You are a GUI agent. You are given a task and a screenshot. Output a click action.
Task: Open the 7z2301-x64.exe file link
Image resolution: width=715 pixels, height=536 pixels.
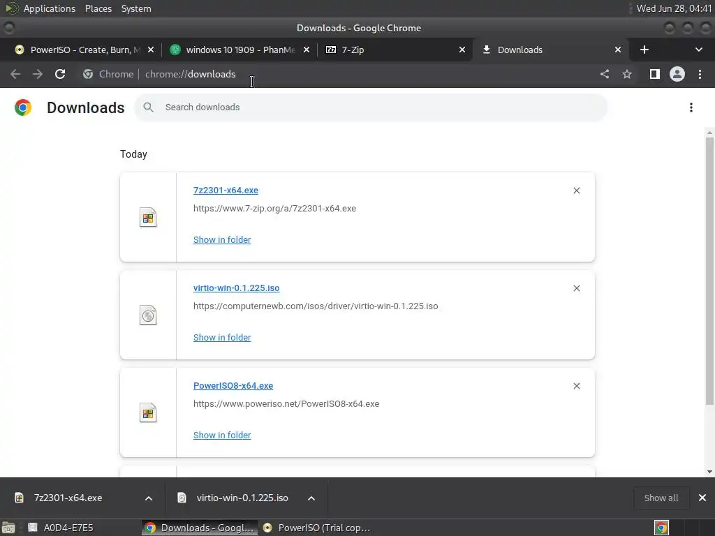tap(226, 191)
